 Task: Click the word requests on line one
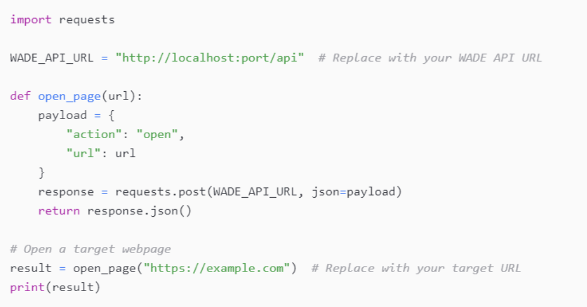[x=87, y=20]
